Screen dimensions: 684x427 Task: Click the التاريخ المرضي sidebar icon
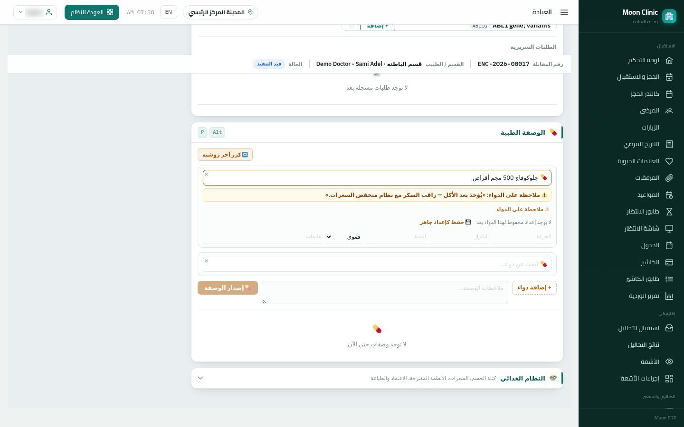(x=669, y=144)
